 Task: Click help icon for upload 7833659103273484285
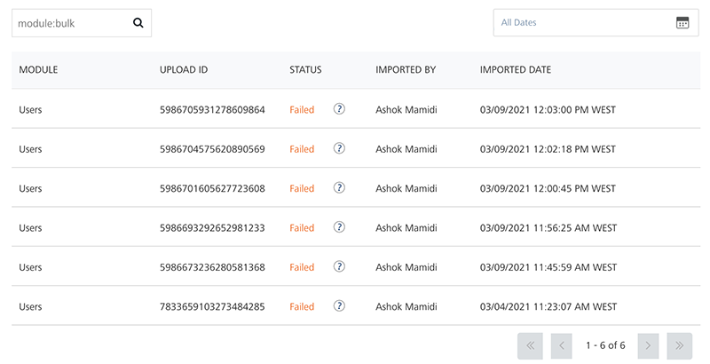[339, 306]
